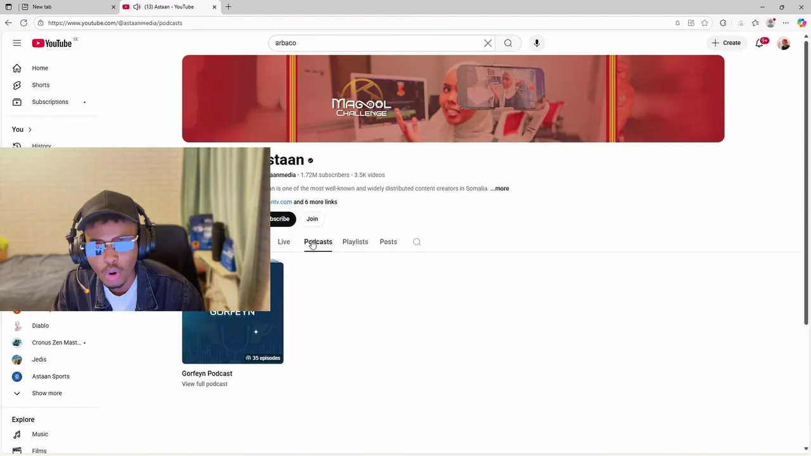Open Subscriptions in the sidebar
Screen dimensions: 811x456
(51, 102)
